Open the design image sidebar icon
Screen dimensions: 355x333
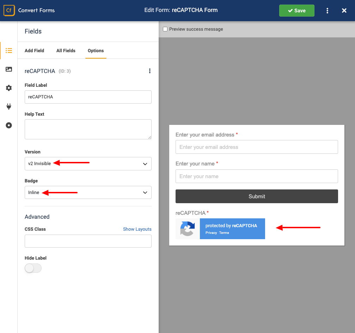(9, 69)
